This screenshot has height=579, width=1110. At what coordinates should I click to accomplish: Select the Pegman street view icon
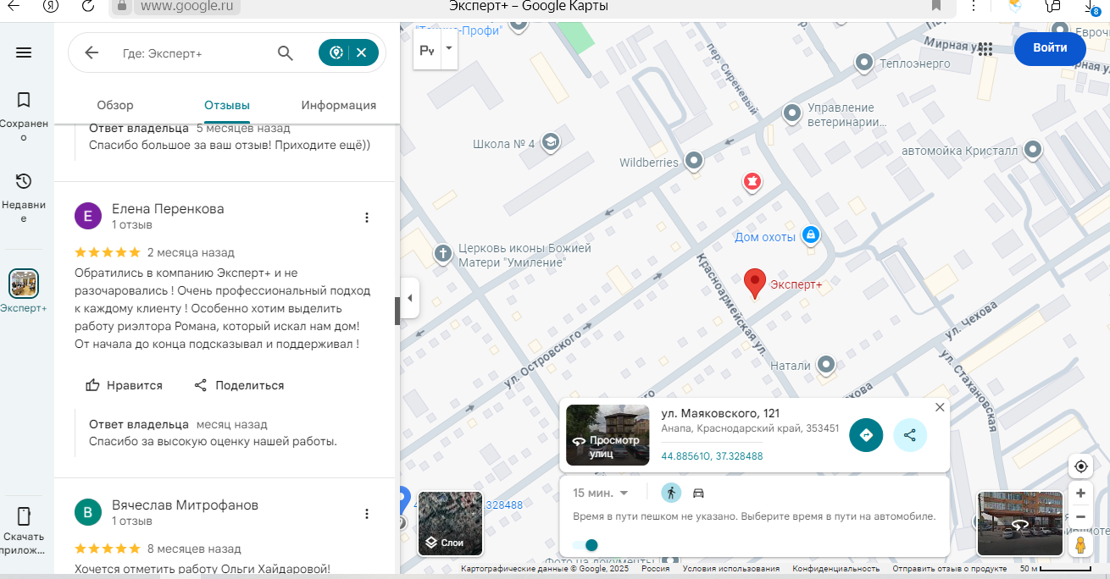pyautogui.click(x=1080, y=544)
